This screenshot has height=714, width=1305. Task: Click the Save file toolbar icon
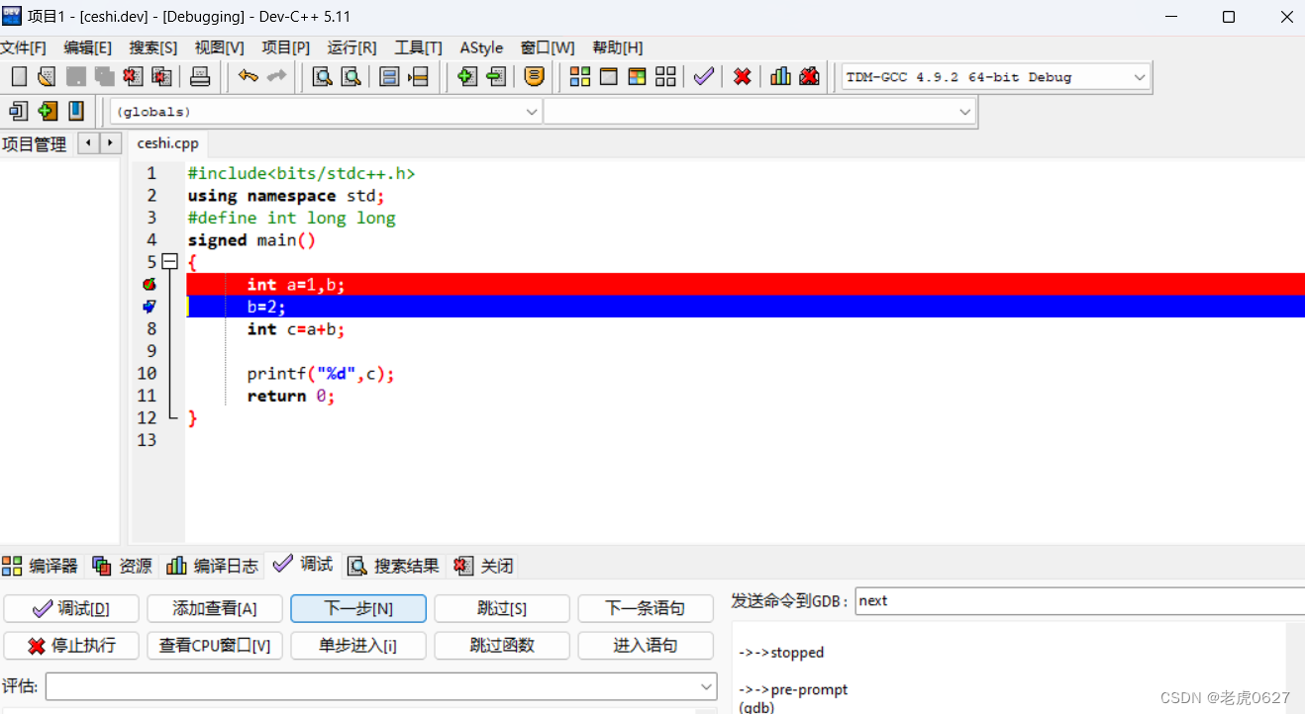[x=75, y=76]
